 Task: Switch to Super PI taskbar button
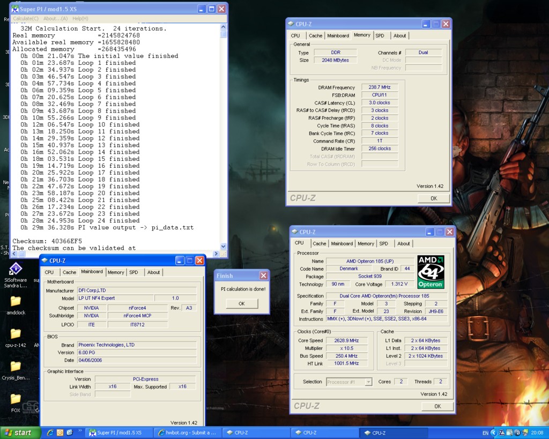[118, 433]
